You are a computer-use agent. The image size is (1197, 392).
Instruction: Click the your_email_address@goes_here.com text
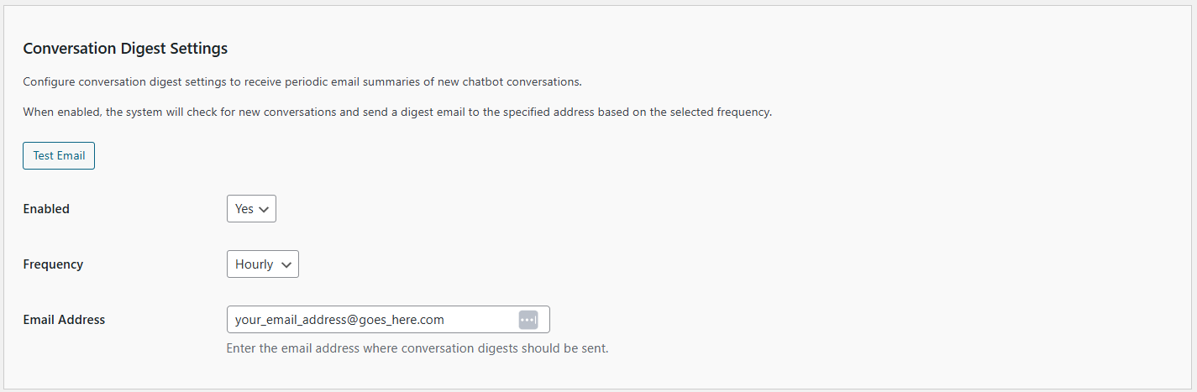[x=339, y=320]
